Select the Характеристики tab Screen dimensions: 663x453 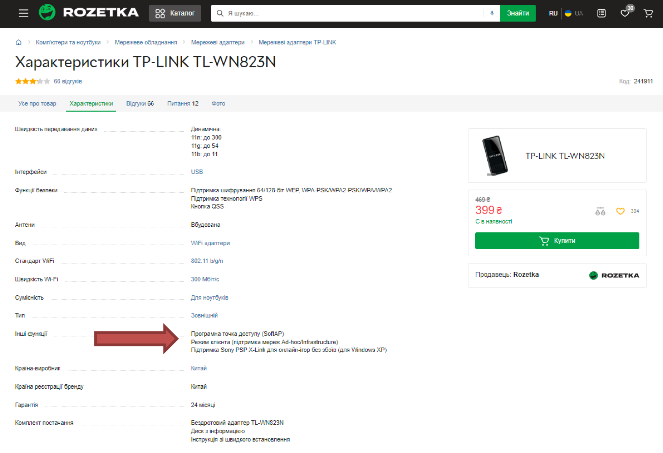click(91, 103)
